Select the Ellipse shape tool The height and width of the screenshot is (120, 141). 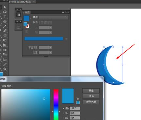[5, 22]
